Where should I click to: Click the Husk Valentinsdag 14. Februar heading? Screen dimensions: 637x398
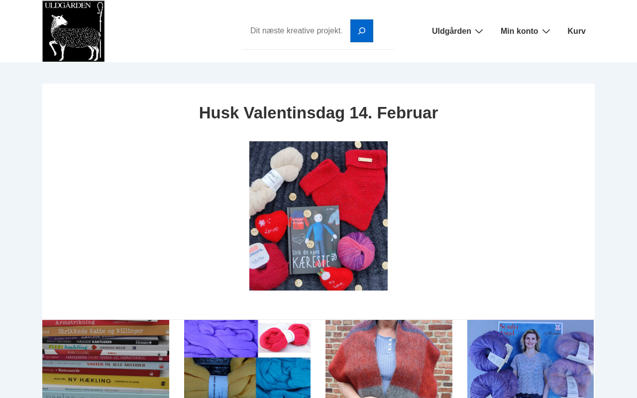point(318,113)
